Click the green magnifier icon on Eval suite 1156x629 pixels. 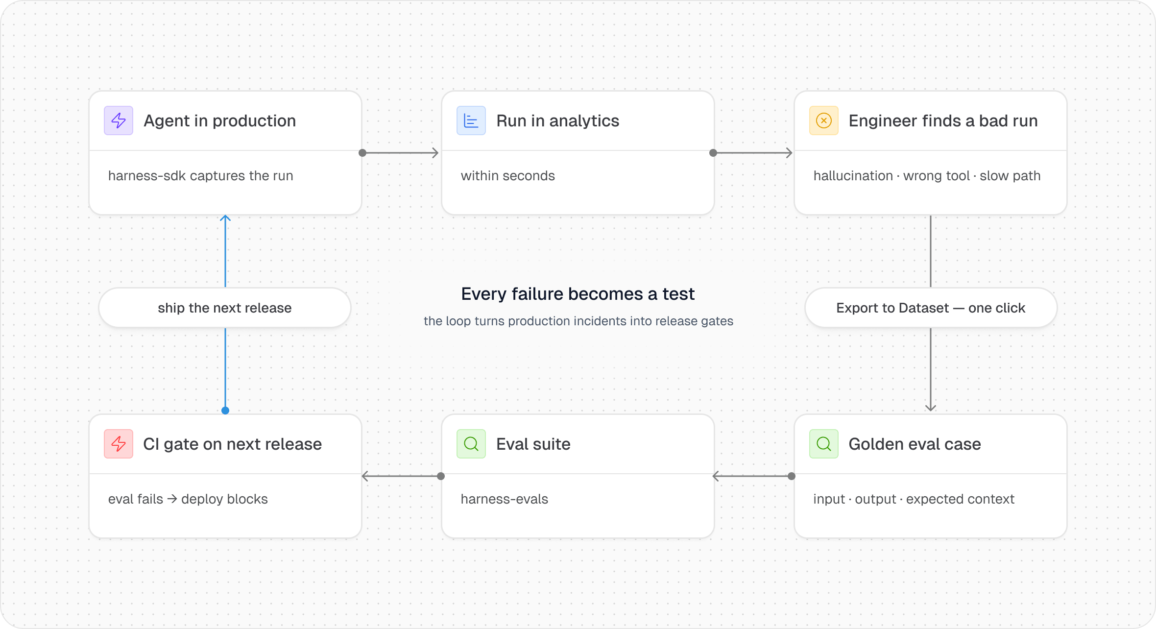(471, 444)
